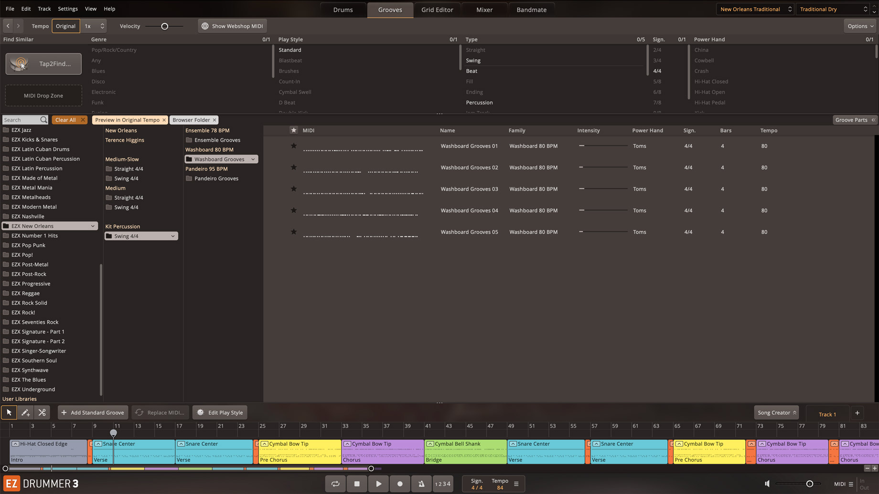Toggle the metronome on or off
The image size is (879, 494).
[x=421, y=483]
